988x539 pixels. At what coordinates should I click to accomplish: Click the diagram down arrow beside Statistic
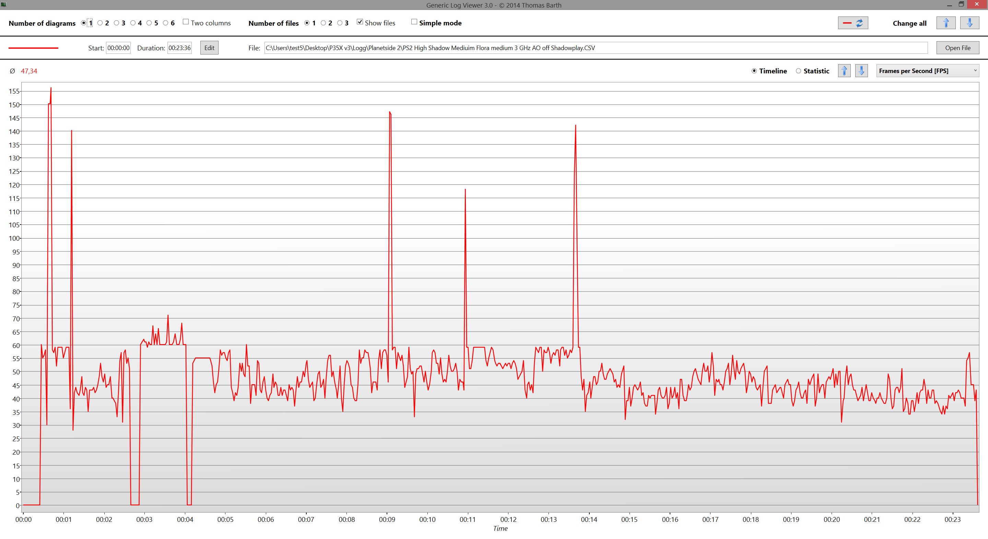(x=861, y=71)
